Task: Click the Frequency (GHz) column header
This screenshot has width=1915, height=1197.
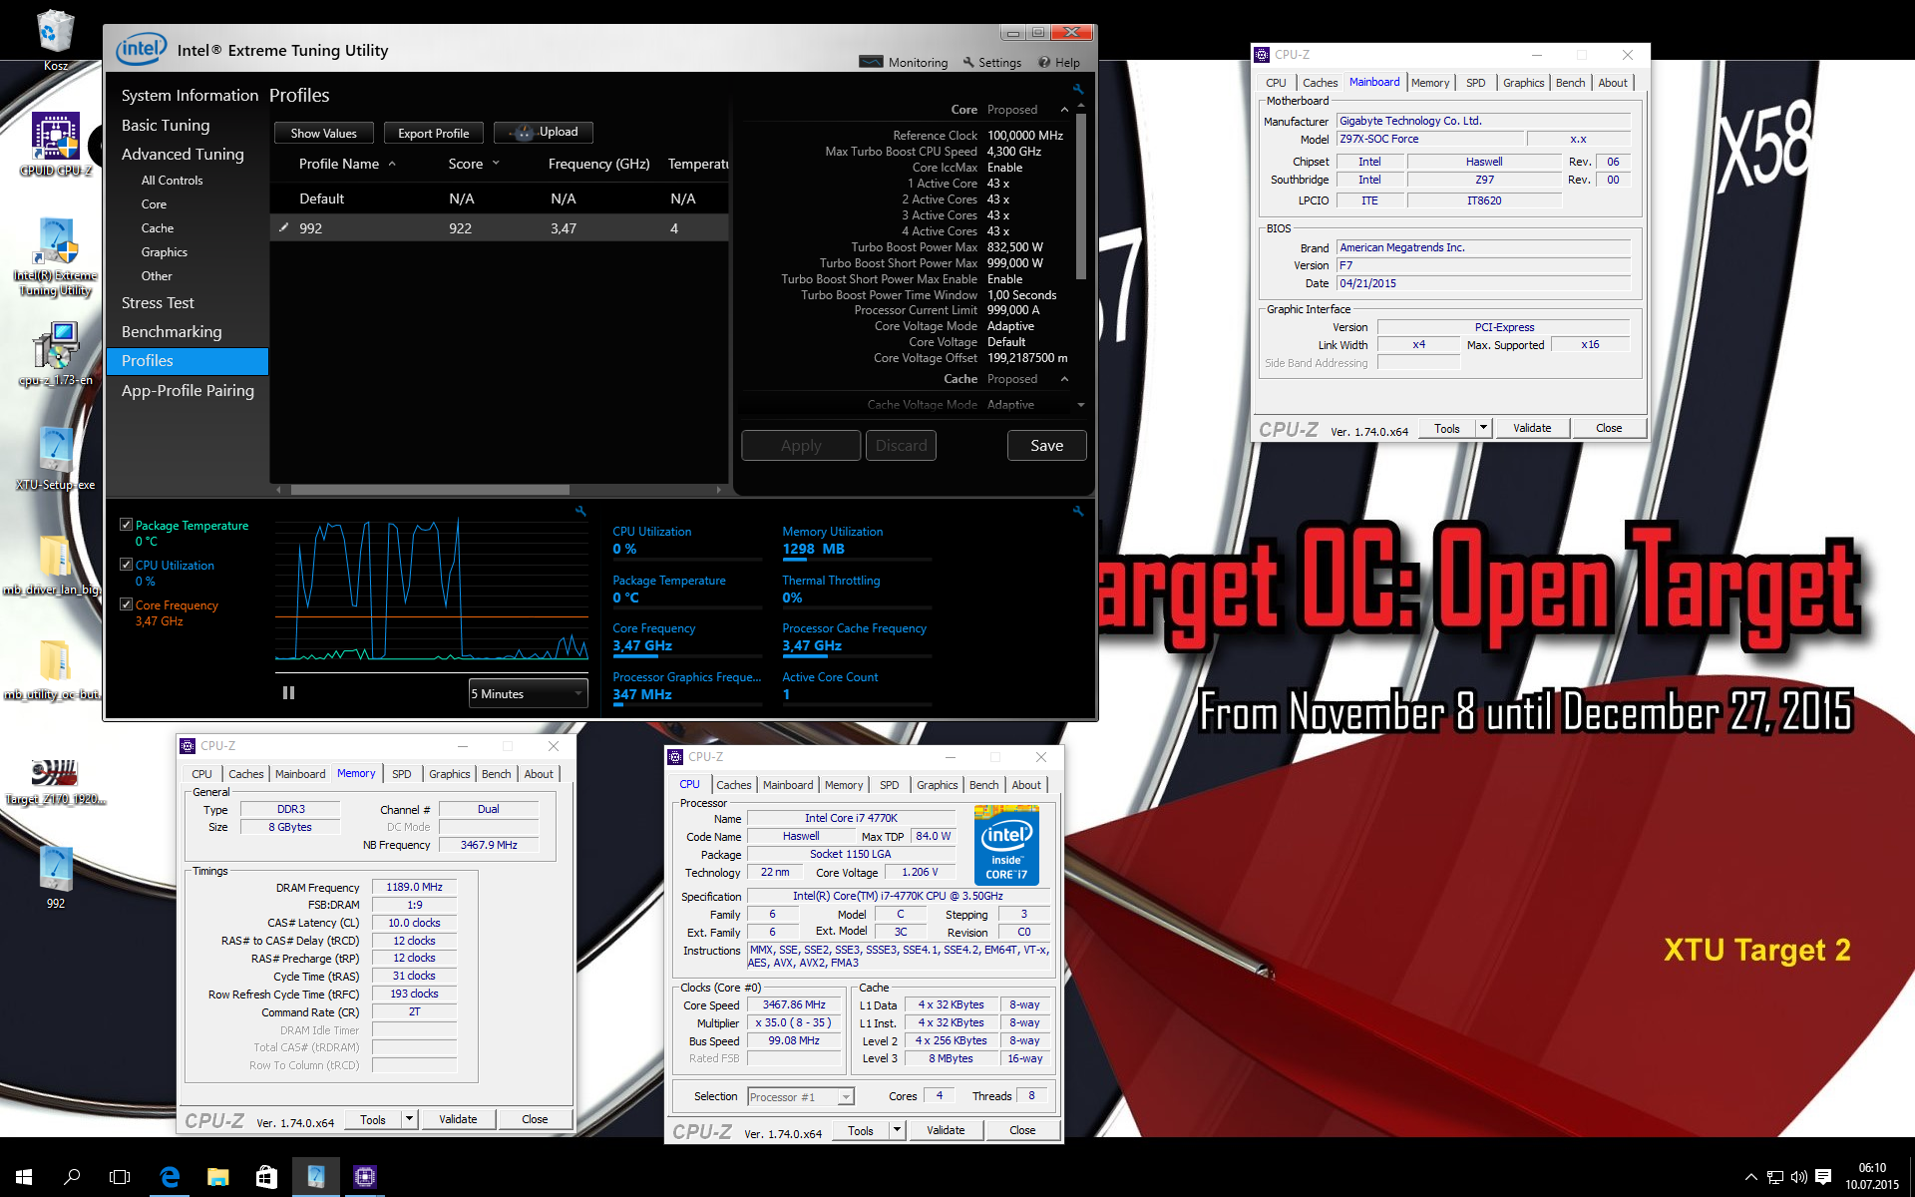Action: coord(598,164)
